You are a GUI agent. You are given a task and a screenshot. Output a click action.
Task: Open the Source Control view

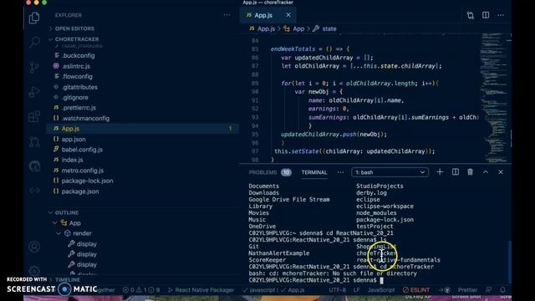pos(34,67)
